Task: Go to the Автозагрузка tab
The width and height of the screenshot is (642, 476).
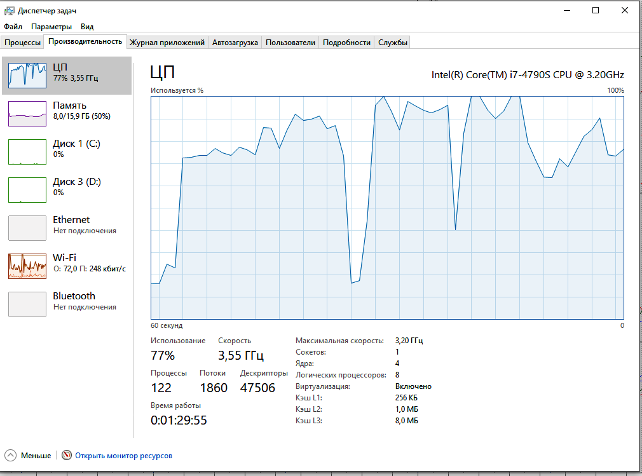Action: [235, 43]
